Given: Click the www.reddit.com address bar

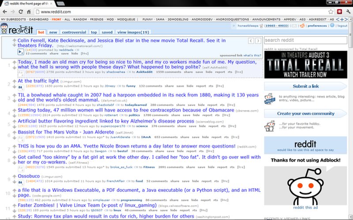Looking at the screenshot, I should (x=180, y=12).
